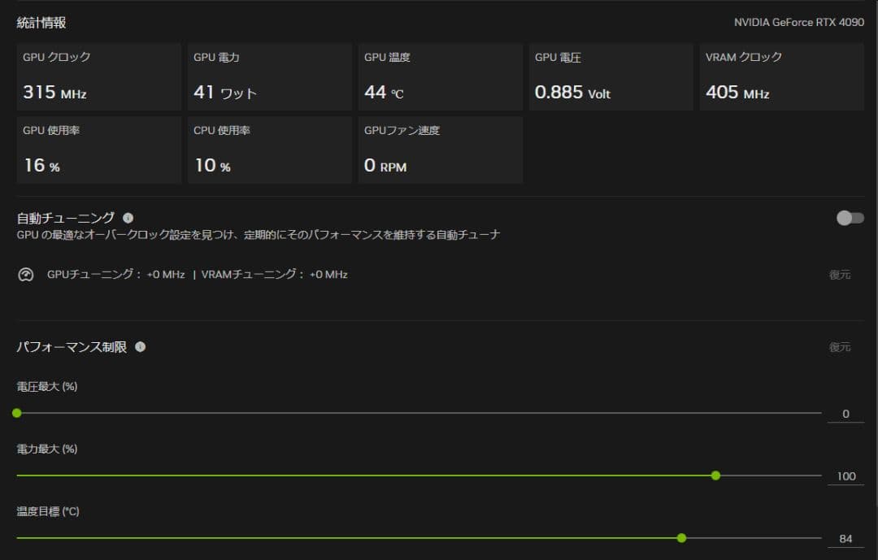Image resolution: width=878 pixels, height=560 pixels.
Task: Select the GPU 使用率 statistics tile
Action: coord(98,150)
